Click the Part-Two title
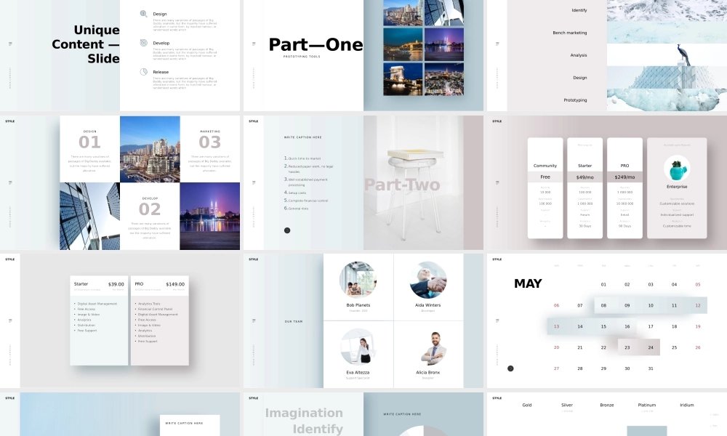Image resolution: width=727 pixels, height=436 pixels. pyautogui.click(x=402, y=185)
